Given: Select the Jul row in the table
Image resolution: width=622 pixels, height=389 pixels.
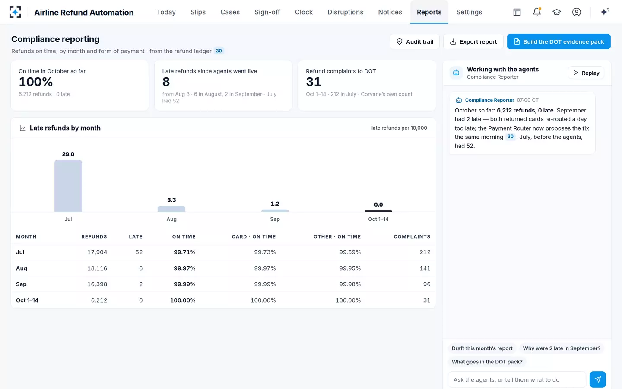Looking at the screenshot, I should (x=223, y=252).
